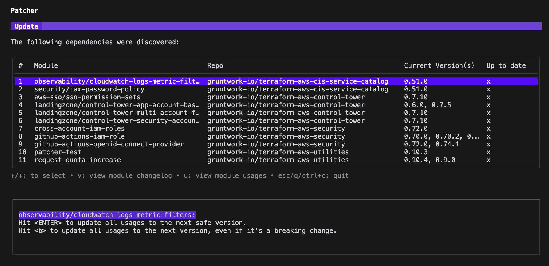549x266 pixels.
Task: Click versions 0.72.0, 0.74.1 cell
Action: tap(432, 144)
